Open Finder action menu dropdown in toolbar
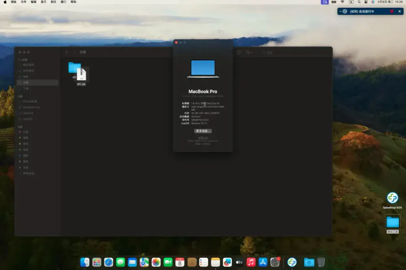406x270 pixels. 249,52
